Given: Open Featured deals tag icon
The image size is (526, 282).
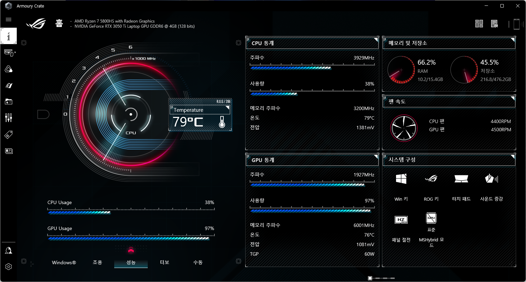Looking at the screenshot, I should point(9,135).
